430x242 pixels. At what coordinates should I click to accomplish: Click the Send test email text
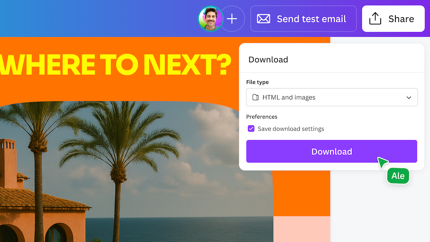point(311,19)
